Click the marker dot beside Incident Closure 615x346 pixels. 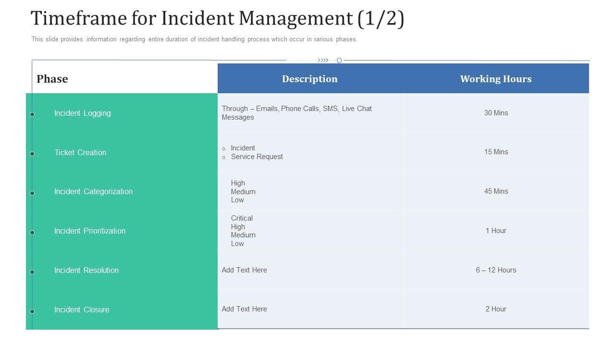click(32, 311)
